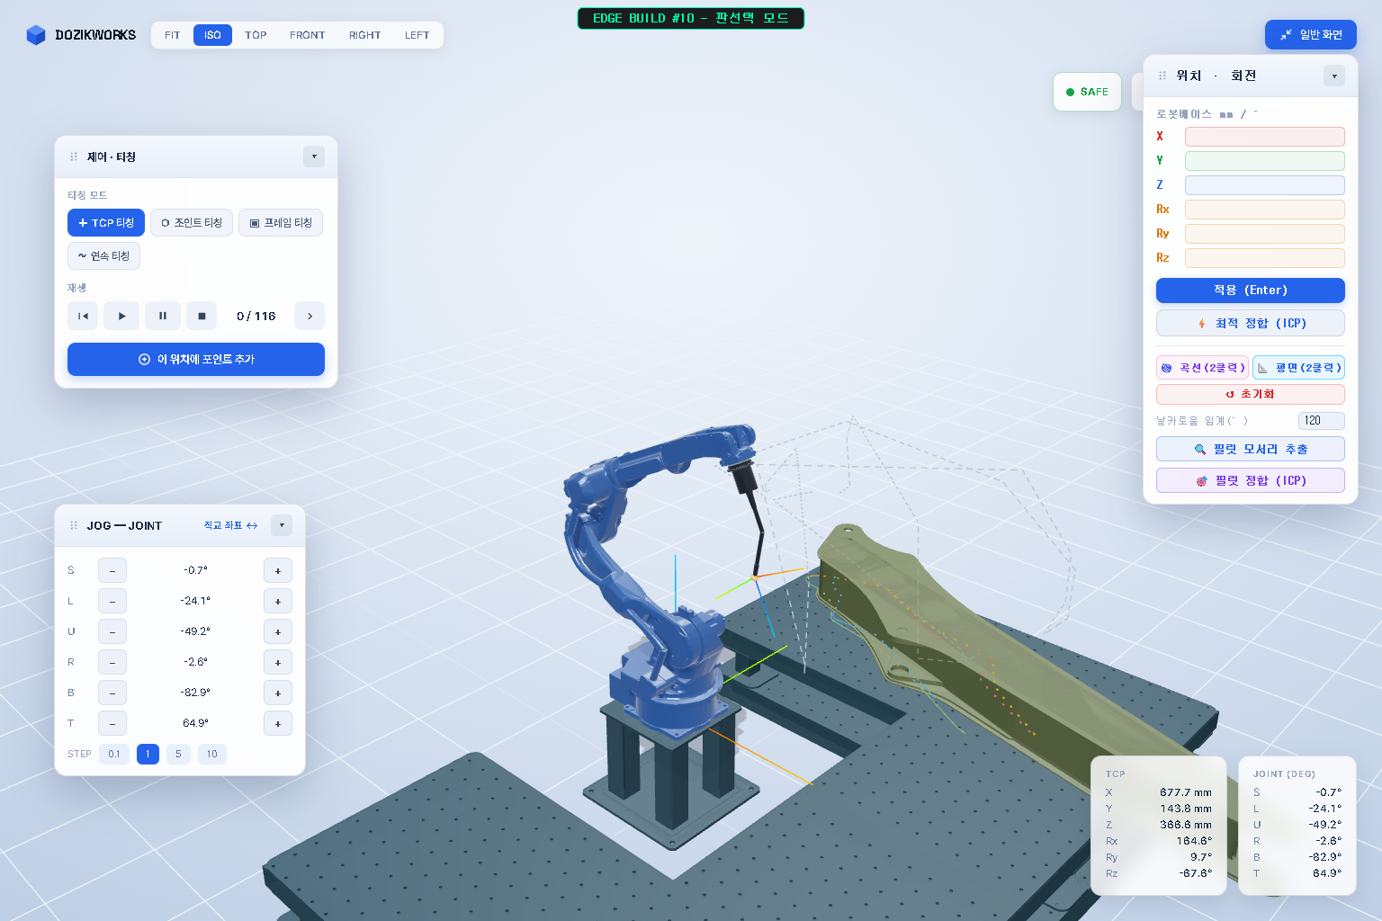Set jog step to 5
The image size is (1382, 921).
click(x=178, y=754)
